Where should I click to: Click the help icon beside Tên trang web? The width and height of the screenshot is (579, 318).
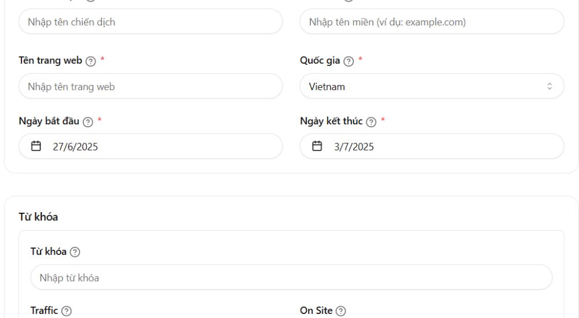[x=90, y=61]
